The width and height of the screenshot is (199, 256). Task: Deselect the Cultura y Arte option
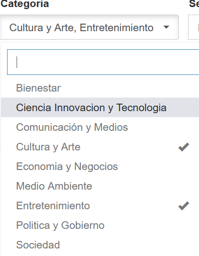(100, 147)
